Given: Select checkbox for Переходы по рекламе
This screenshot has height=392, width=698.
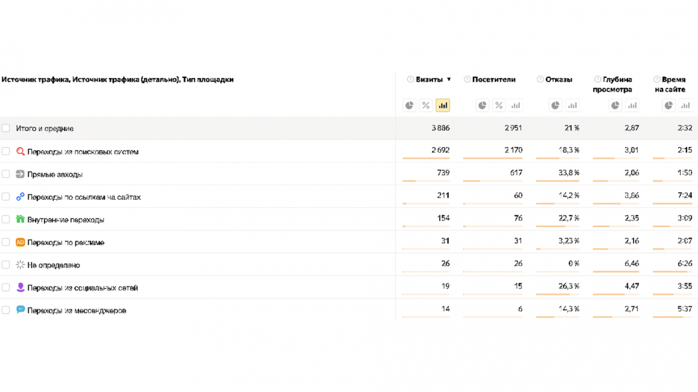Looking at the screenshot, I should pyautogui.click(x=6, y=242).
